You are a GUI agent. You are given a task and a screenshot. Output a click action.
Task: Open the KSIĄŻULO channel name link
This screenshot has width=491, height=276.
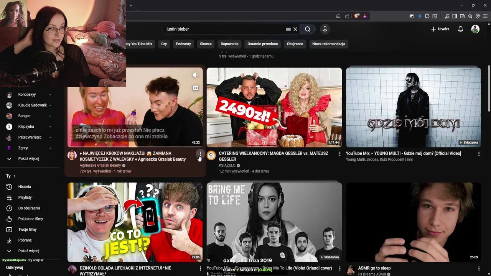click(x=227, y=166)
